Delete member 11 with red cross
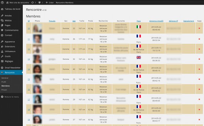Viewport: 204px width, 126px height. click(x=199, y=39)
